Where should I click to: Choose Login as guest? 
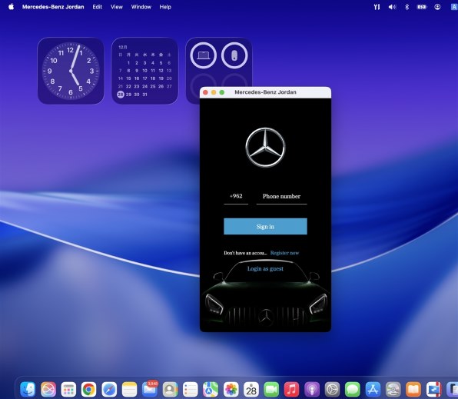pos(265,268)
